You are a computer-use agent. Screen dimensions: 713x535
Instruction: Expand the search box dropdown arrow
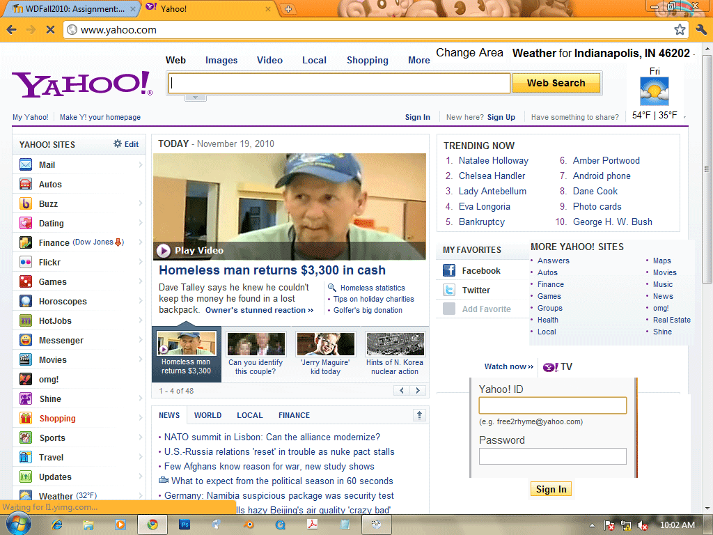coord(195,98)
